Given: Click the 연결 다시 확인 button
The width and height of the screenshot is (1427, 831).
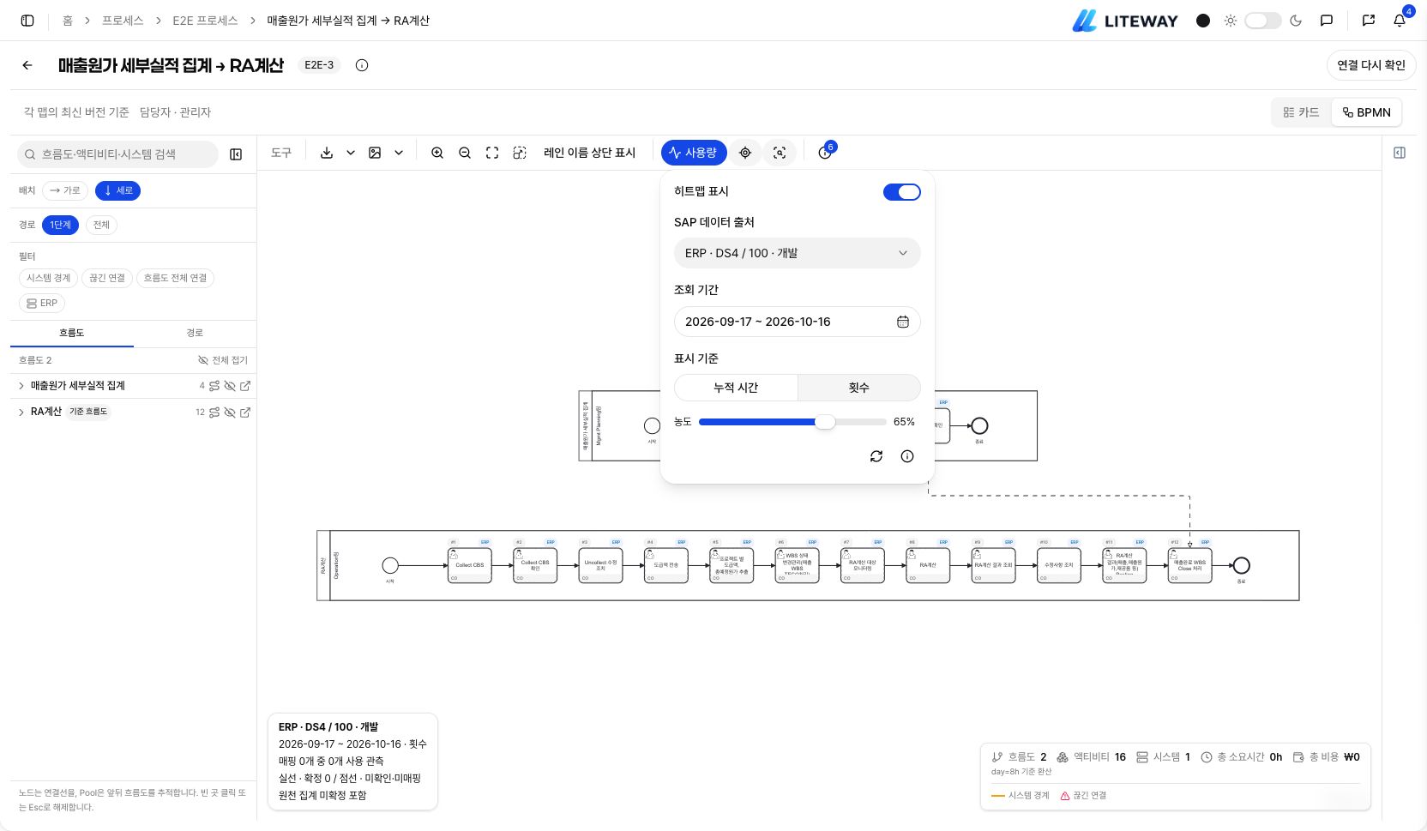Looking at the screenshot, I should [x=1371, y=65].
